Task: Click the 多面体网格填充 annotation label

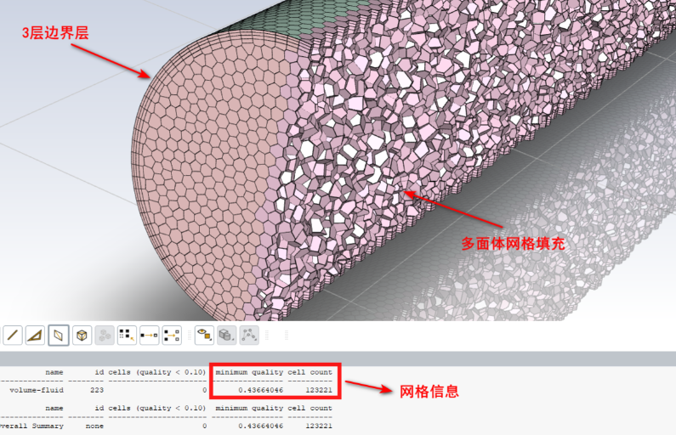Action: 513,243
